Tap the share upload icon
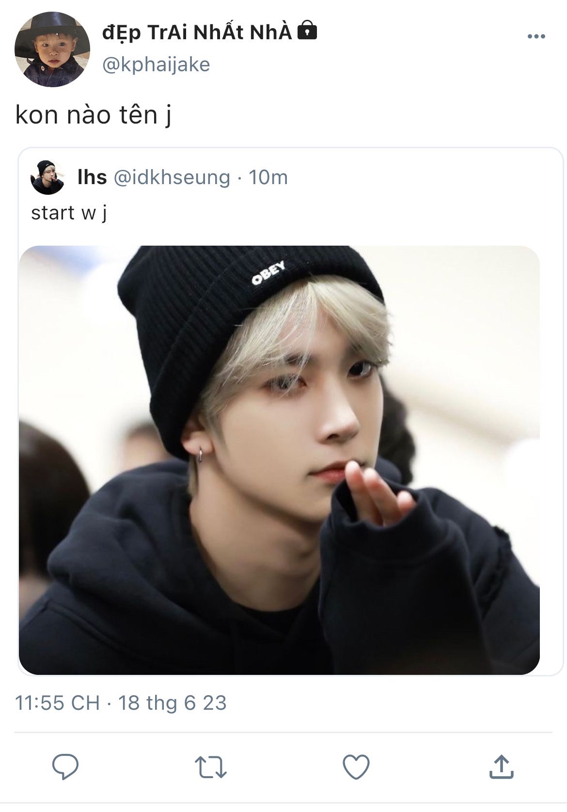567x812 pixels. (x=501, y=766)
